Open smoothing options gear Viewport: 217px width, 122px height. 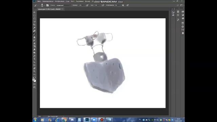pos(123,5)
